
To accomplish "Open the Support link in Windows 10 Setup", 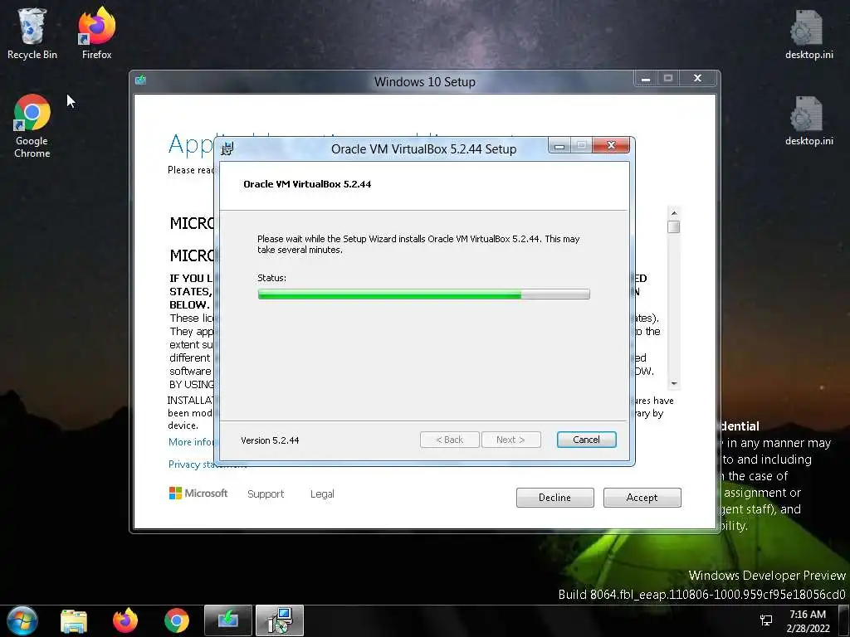I will click(x=266, y=494).
